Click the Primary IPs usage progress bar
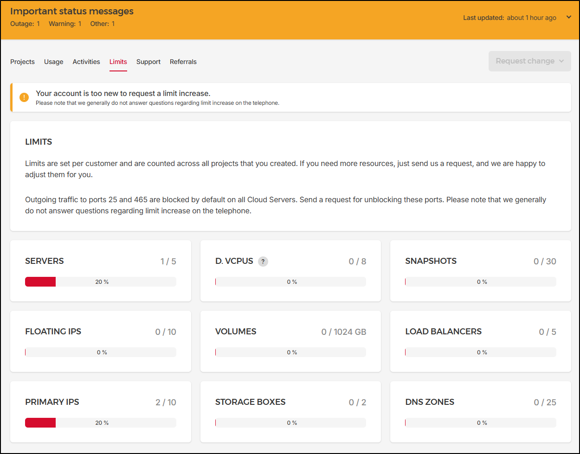Image resolution: width=580 pixels, height=454 pixels. pyautogui.click(x=101, y=423)
